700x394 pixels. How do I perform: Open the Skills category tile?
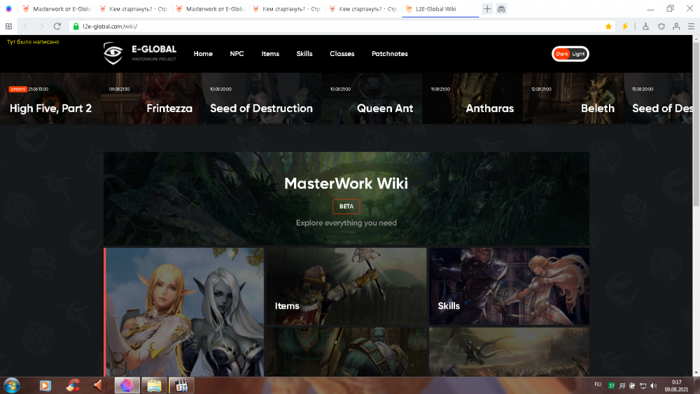tap(509, 286)
